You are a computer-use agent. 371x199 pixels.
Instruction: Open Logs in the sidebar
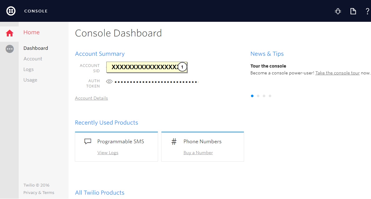pyautogui.click(x=28, y=69)
